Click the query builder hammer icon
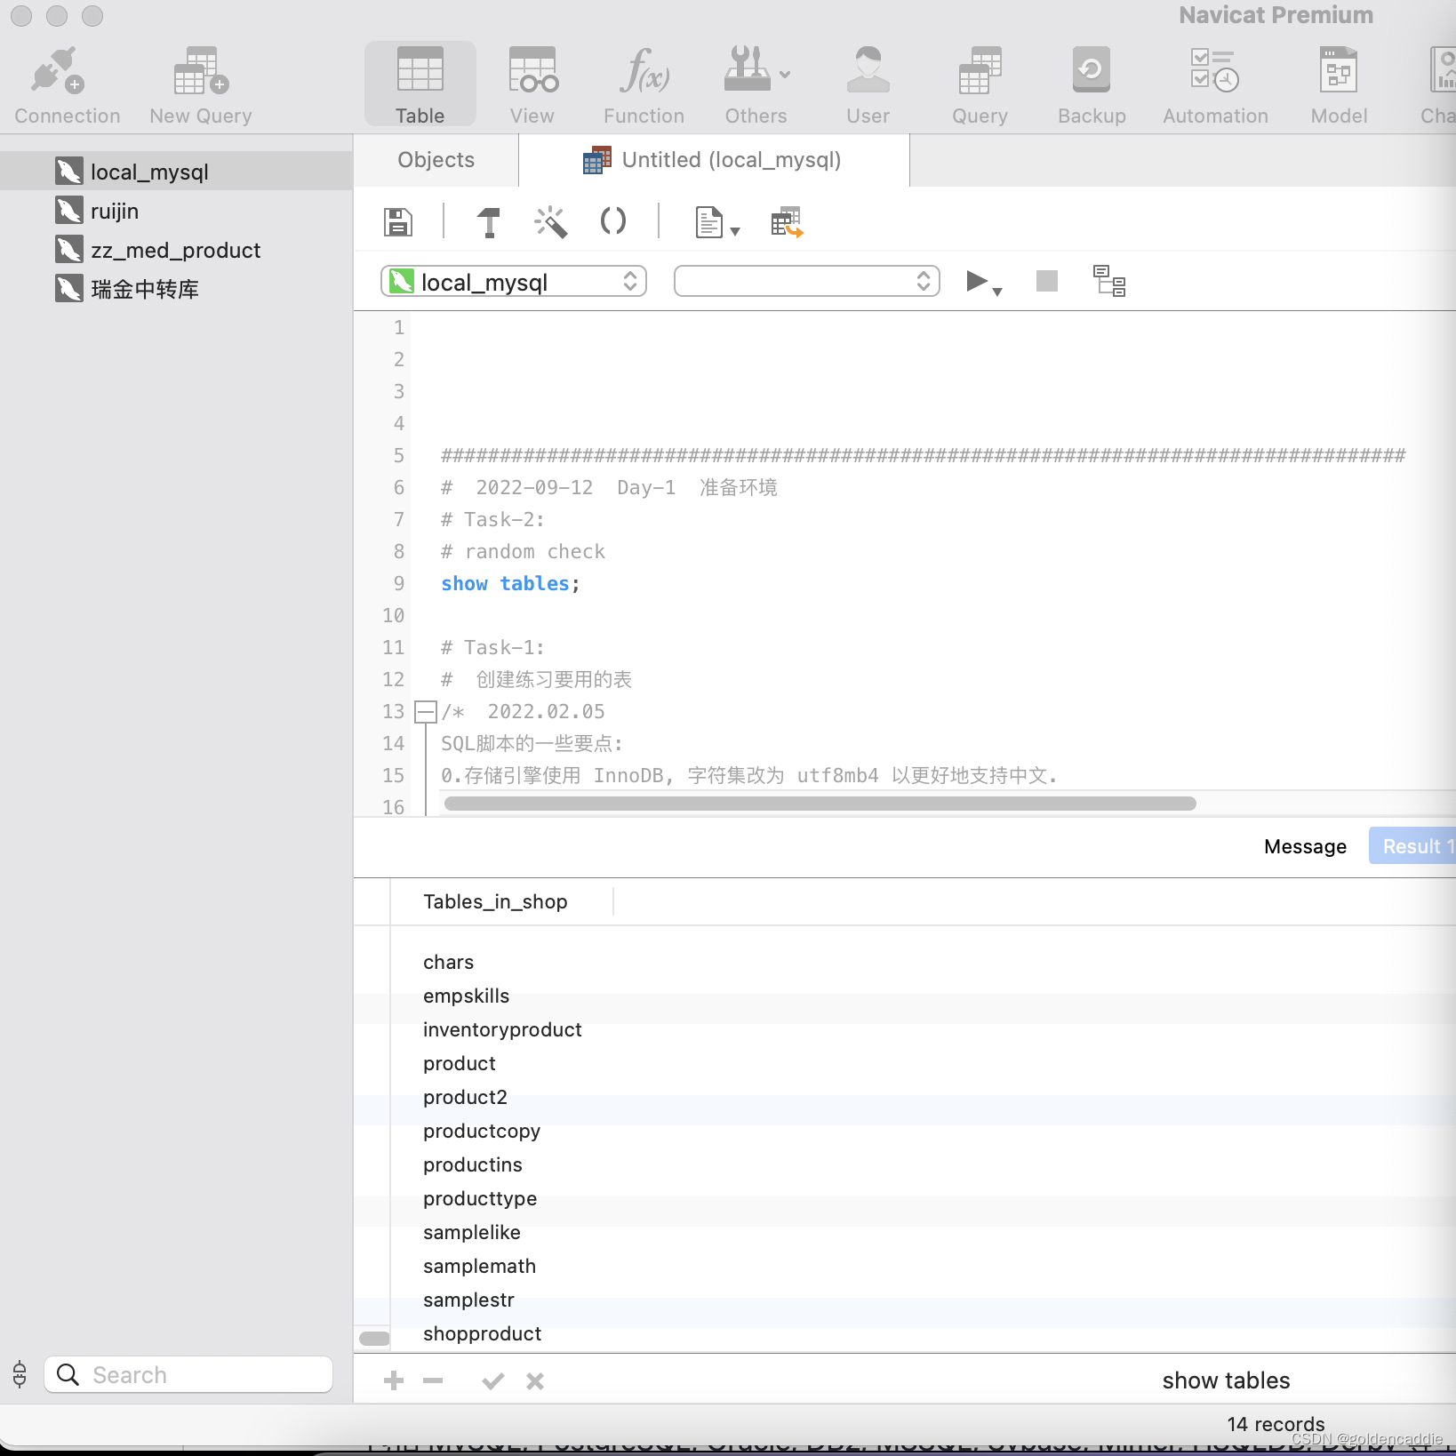Image resolution: width=1456 pixels, height=1456 pixels. (x=489, y=221)
